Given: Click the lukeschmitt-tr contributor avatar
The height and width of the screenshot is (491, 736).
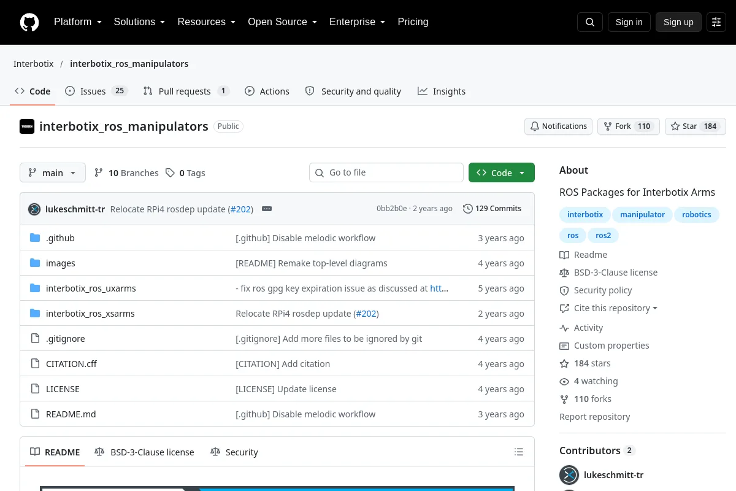Looking at the screenshot, I should coord(569,475).
